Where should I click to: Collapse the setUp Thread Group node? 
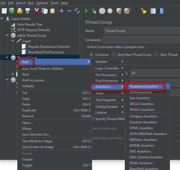[x=7, y=35]
